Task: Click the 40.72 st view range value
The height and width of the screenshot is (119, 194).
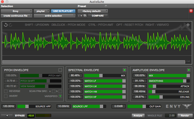Action: (11, 86)
